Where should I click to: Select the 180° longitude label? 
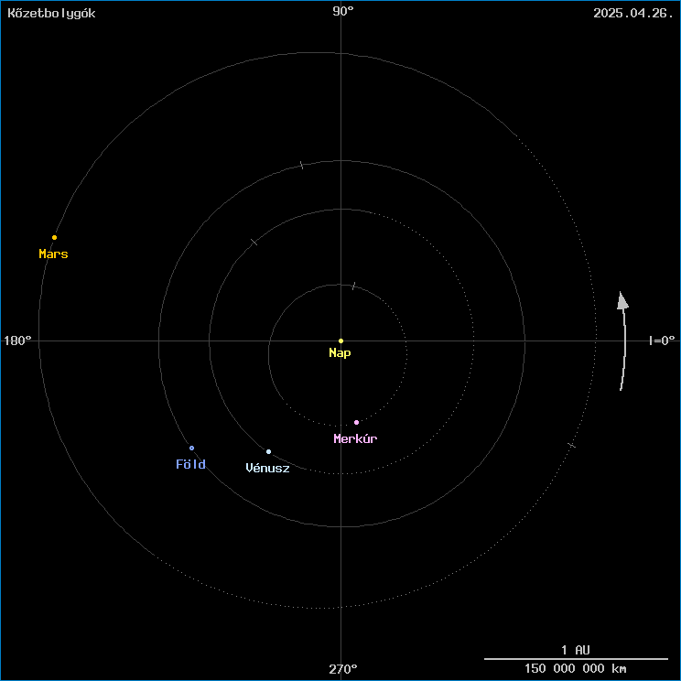pos(17,340)
